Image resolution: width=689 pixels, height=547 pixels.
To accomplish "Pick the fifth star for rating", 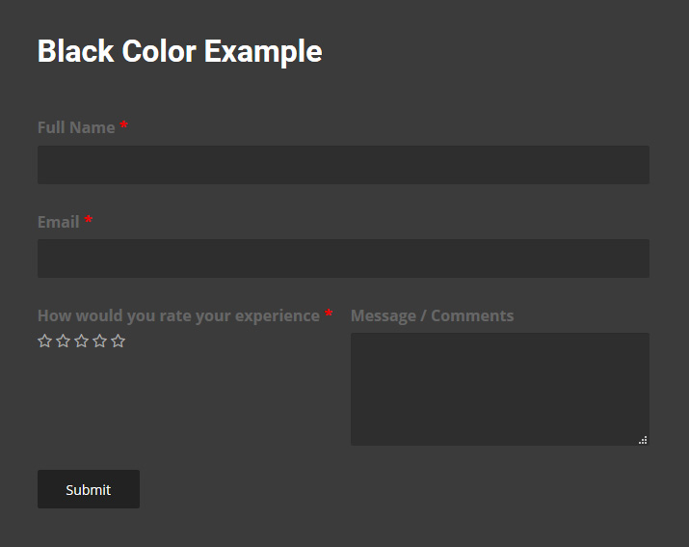I will pos(118,341).
